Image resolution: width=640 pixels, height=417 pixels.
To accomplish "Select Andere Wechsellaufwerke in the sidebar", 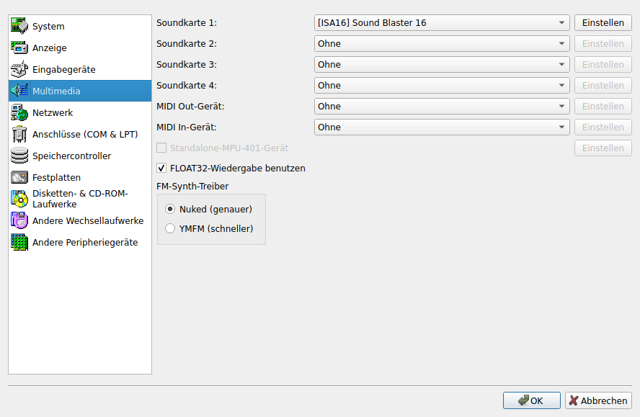I will 87,221.
